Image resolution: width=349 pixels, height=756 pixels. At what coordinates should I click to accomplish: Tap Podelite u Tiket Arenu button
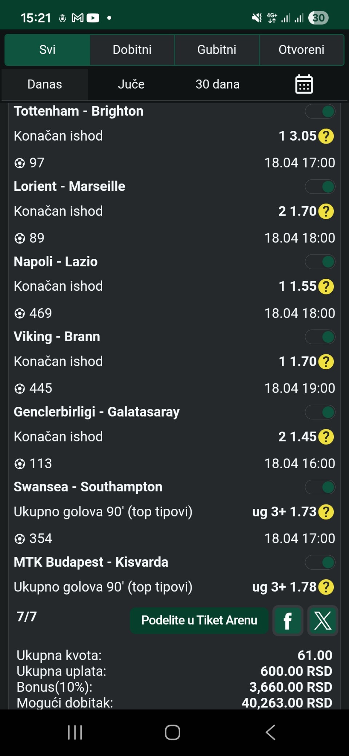tap(199, 620)
